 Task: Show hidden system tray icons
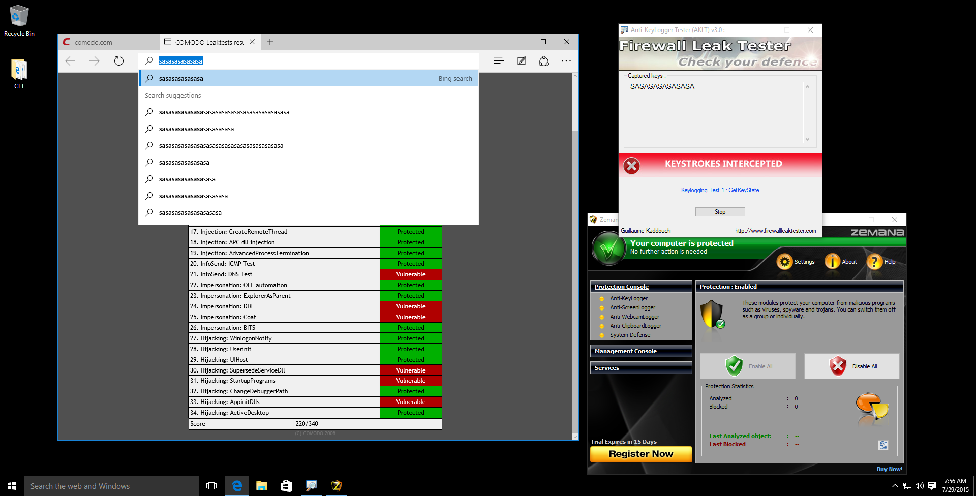(x=895, y=486)
